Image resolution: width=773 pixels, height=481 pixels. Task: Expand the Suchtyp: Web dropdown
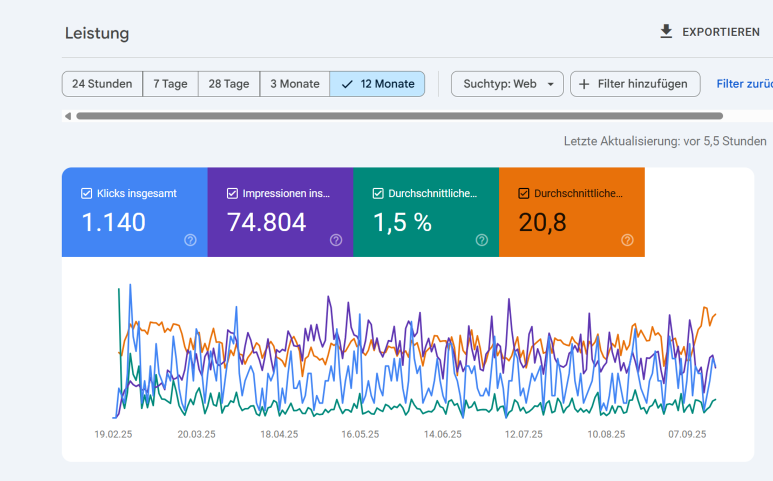pyautogui.click(x=507, y=84)
